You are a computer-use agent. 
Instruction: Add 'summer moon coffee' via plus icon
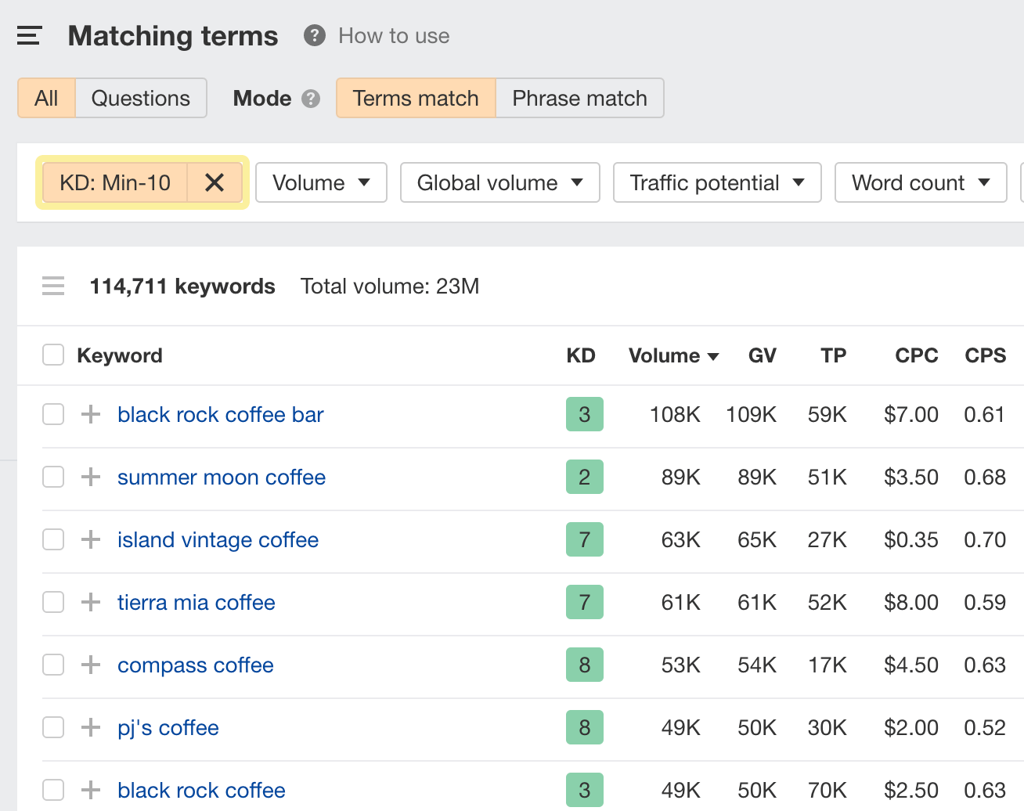point(91,477)
